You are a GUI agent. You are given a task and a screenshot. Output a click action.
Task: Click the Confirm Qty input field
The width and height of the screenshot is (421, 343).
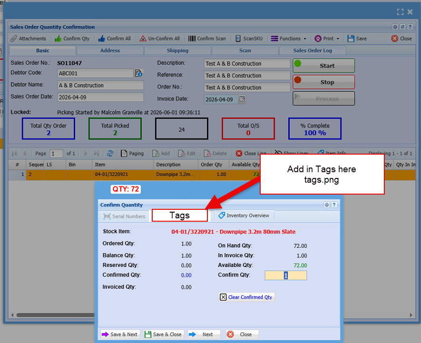click(x=286, y=275)
